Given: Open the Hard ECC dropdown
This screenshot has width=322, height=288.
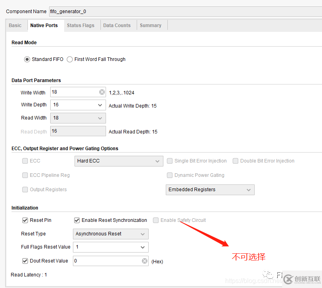Looking at the screenshot, I should 119,161.
